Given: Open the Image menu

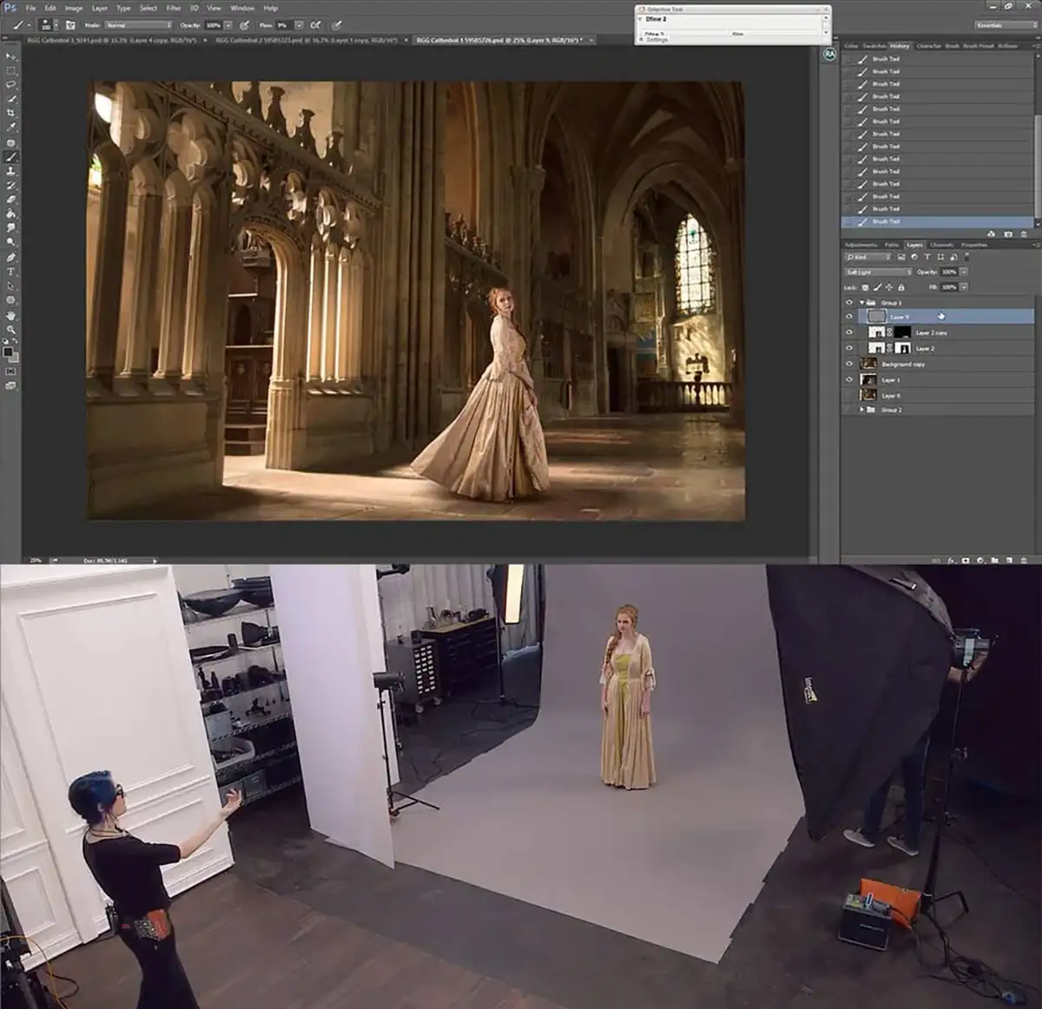Looking at the screenshot, I should (x=74, y=8).
